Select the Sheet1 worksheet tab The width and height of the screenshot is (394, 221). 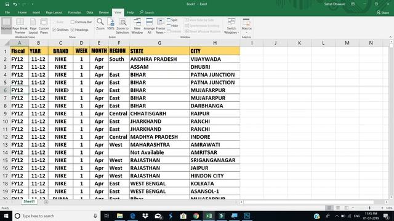[29, 202]
